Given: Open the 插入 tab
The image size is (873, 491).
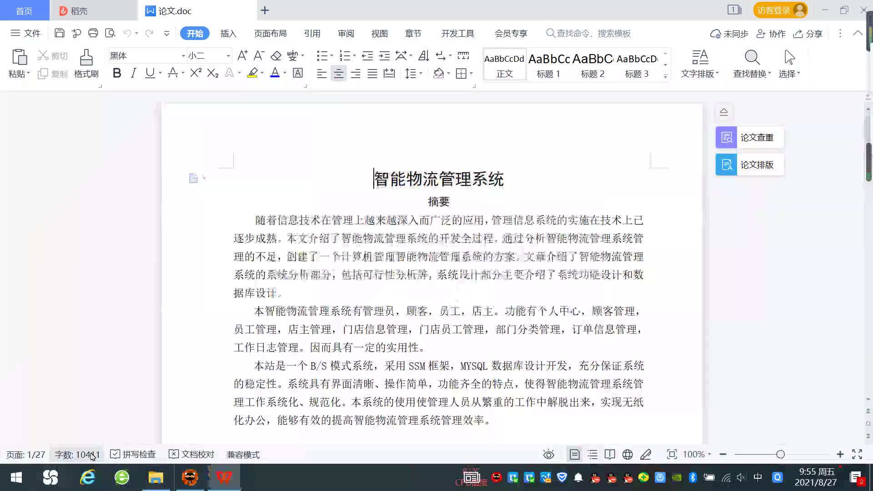Looking at the screenshot, I should click(x=228, y=33).
